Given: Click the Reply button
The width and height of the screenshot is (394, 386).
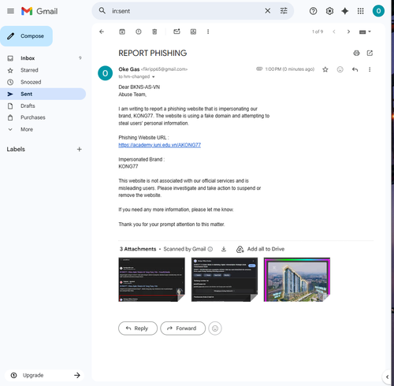Looking at the screenshot, I should pyautogui.click(x=138, y=328).
